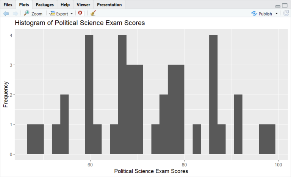Show the Presentation tab

pyautogui.click(x=110, y=5)
